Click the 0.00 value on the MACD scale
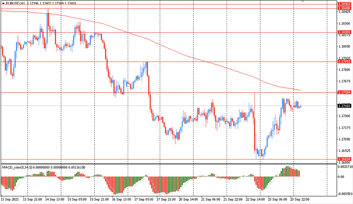 point(341,177)
